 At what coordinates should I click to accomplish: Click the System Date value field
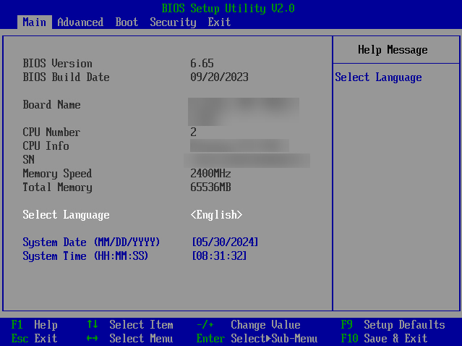click(225, 242)
